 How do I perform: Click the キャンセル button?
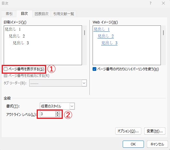tap(157, 144)
